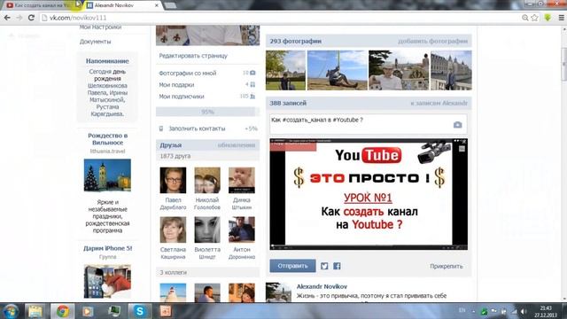Click Редактировать страницу link
This screenshot has height=319, width=567.
coord(193,56)
